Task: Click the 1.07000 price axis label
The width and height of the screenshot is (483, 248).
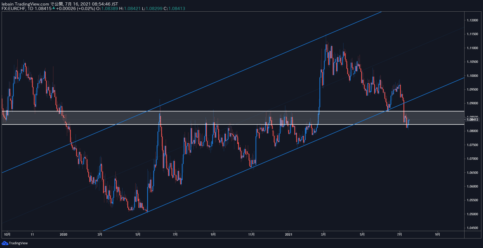Action: (x=472, y=159)
